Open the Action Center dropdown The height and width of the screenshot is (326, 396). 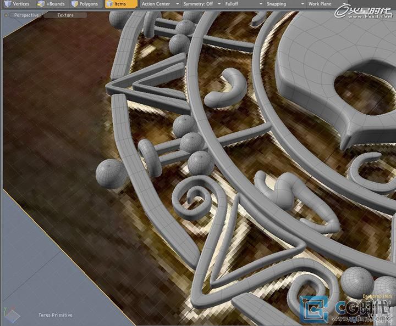tap(160, 4)
